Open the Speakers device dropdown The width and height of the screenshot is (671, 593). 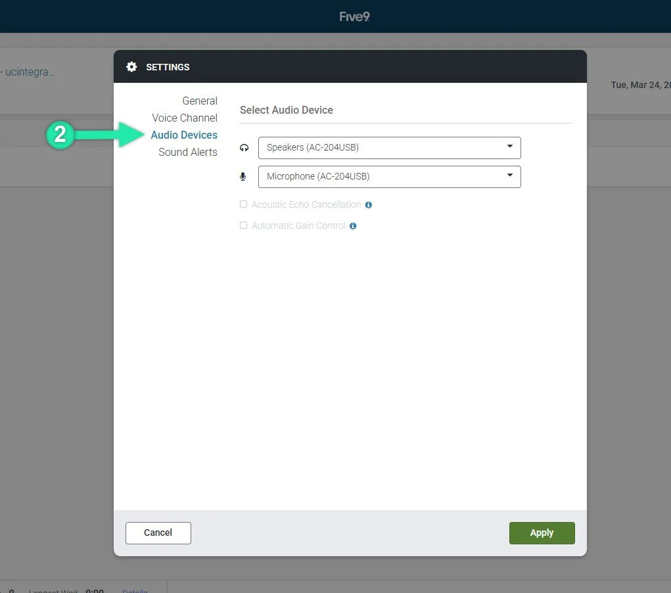pyautogui.click(x=390, y=147)
